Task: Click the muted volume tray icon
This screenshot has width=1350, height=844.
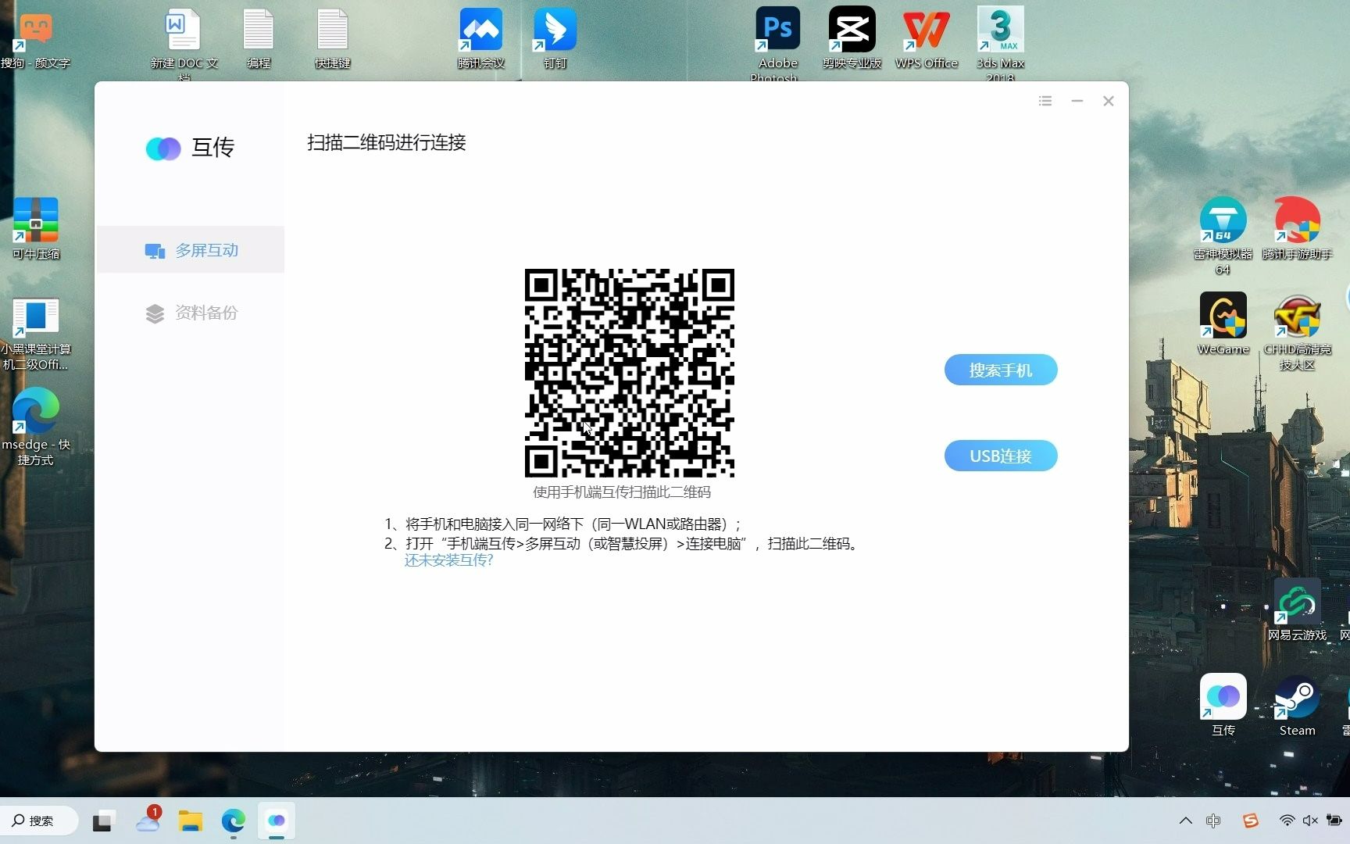Action: pyautogui.click(x=1310, y=821)
